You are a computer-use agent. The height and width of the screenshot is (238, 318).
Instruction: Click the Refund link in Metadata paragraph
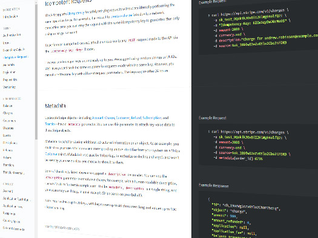click(136, 118)
